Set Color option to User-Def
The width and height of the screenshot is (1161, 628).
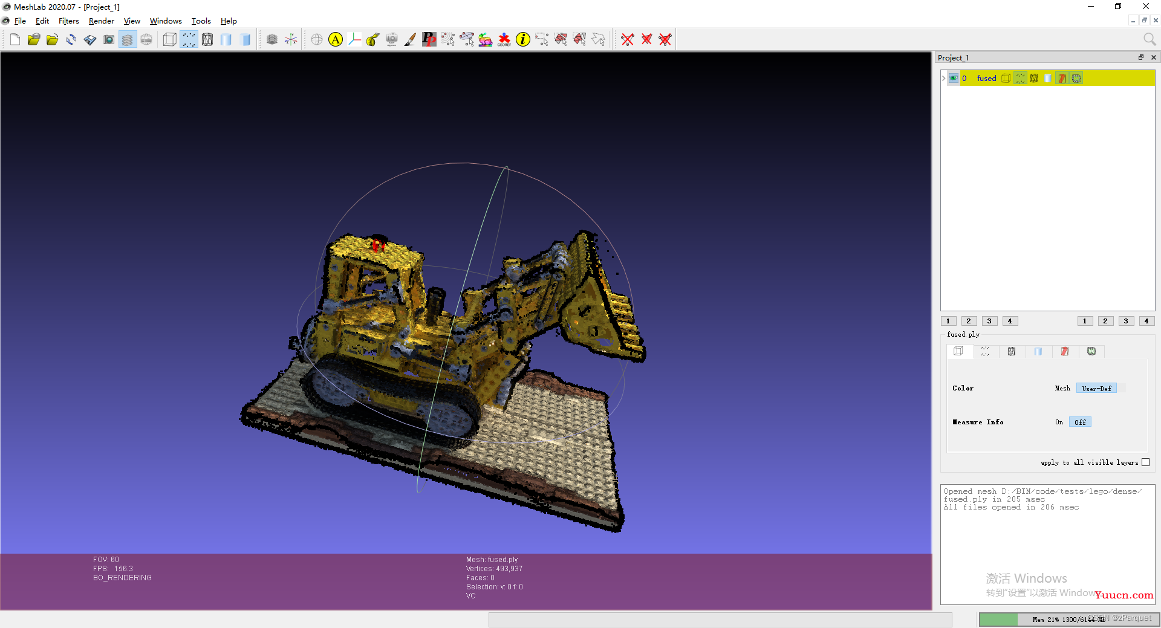click(x=1096, y=389)
